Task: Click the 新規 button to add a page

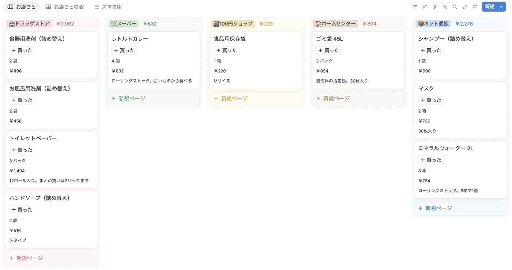Action: pyautogui.click(x=489, y=7)
